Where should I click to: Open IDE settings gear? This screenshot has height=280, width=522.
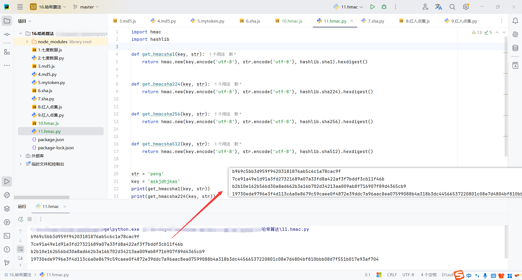tap(466, 7)
